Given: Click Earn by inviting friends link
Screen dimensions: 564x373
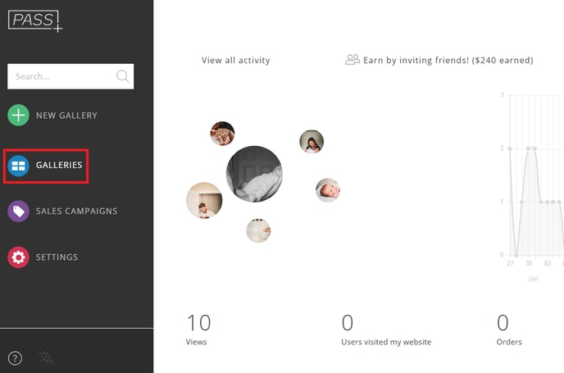Looking at the screenshot, I should (448, 60).
